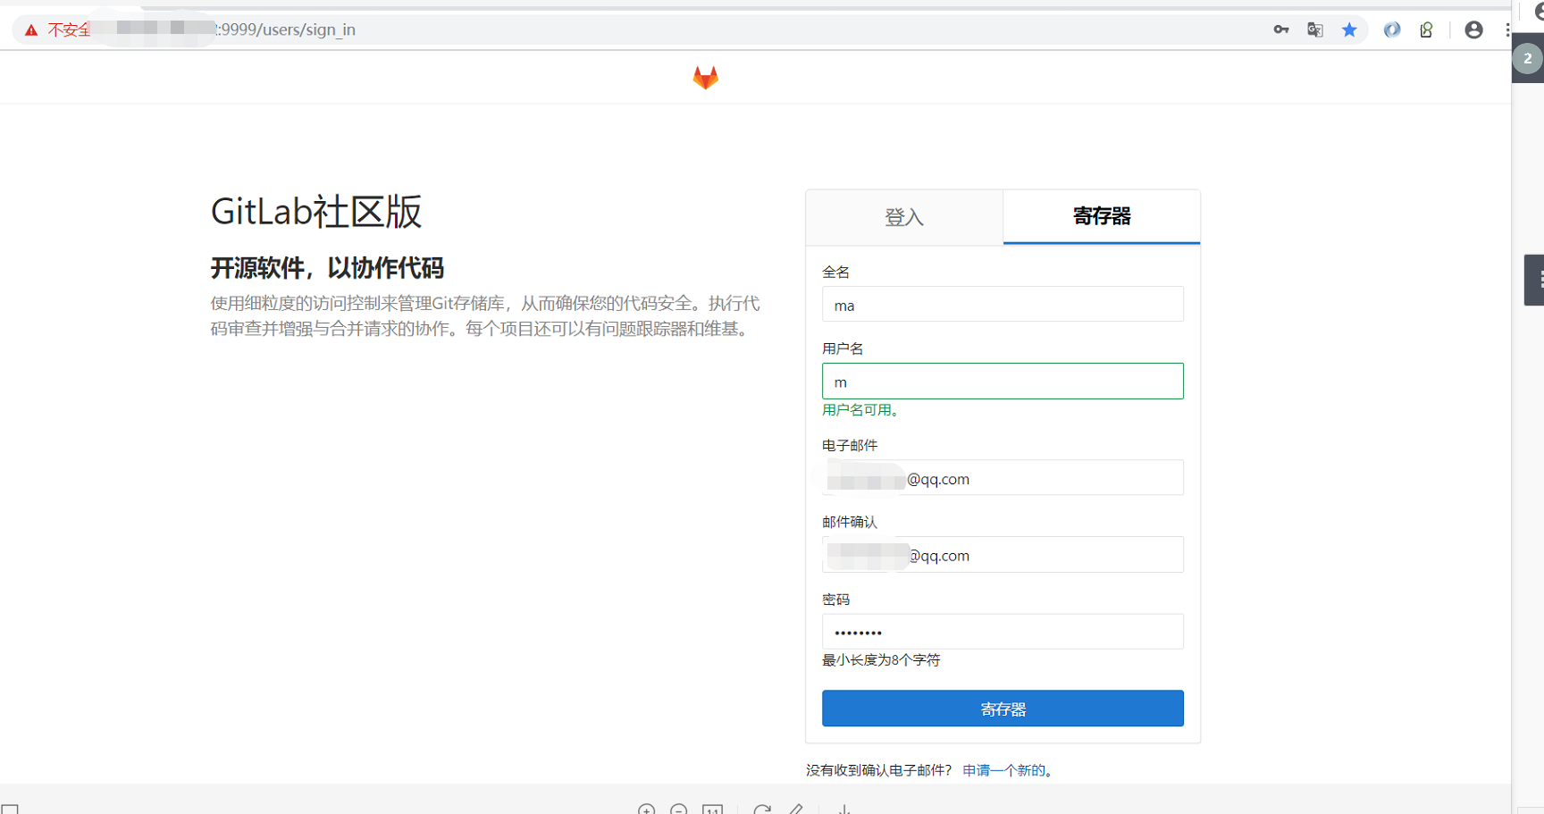This screenshot has height=814, width=1544.
Task: Open the saved passwords key icon
Action: coord(1281,29)
